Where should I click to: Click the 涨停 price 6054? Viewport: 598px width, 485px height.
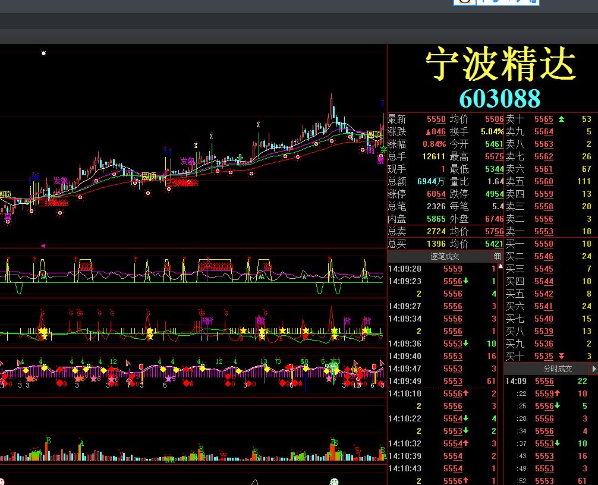pos(436,194)
